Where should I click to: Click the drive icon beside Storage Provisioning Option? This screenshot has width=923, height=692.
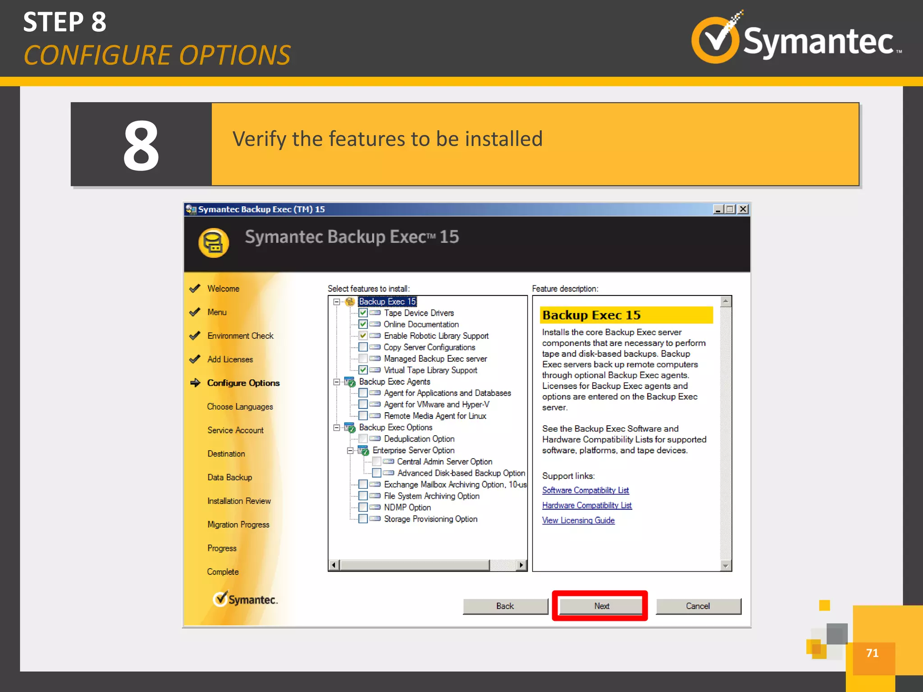pos(375,519)
